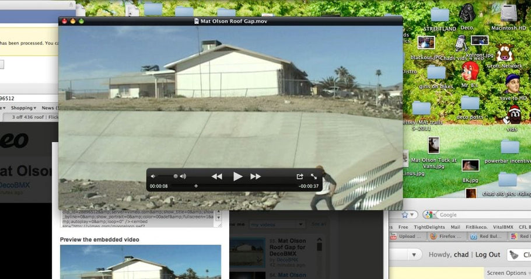531x279 pixels.
Task: Open the dropdown arrow left of Howdy
Action: click(414, 254)
